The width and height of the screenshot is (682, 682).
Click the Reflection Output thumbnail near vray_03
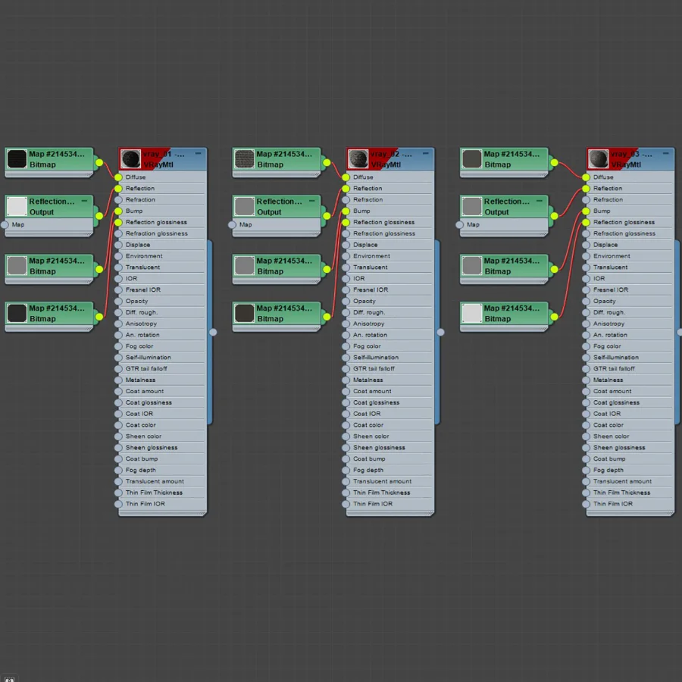pos(472,206)
